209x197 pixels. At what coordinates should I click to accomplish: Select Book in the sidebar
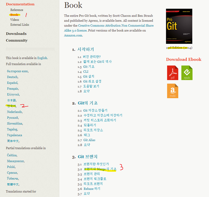click(x=14, y=15)
